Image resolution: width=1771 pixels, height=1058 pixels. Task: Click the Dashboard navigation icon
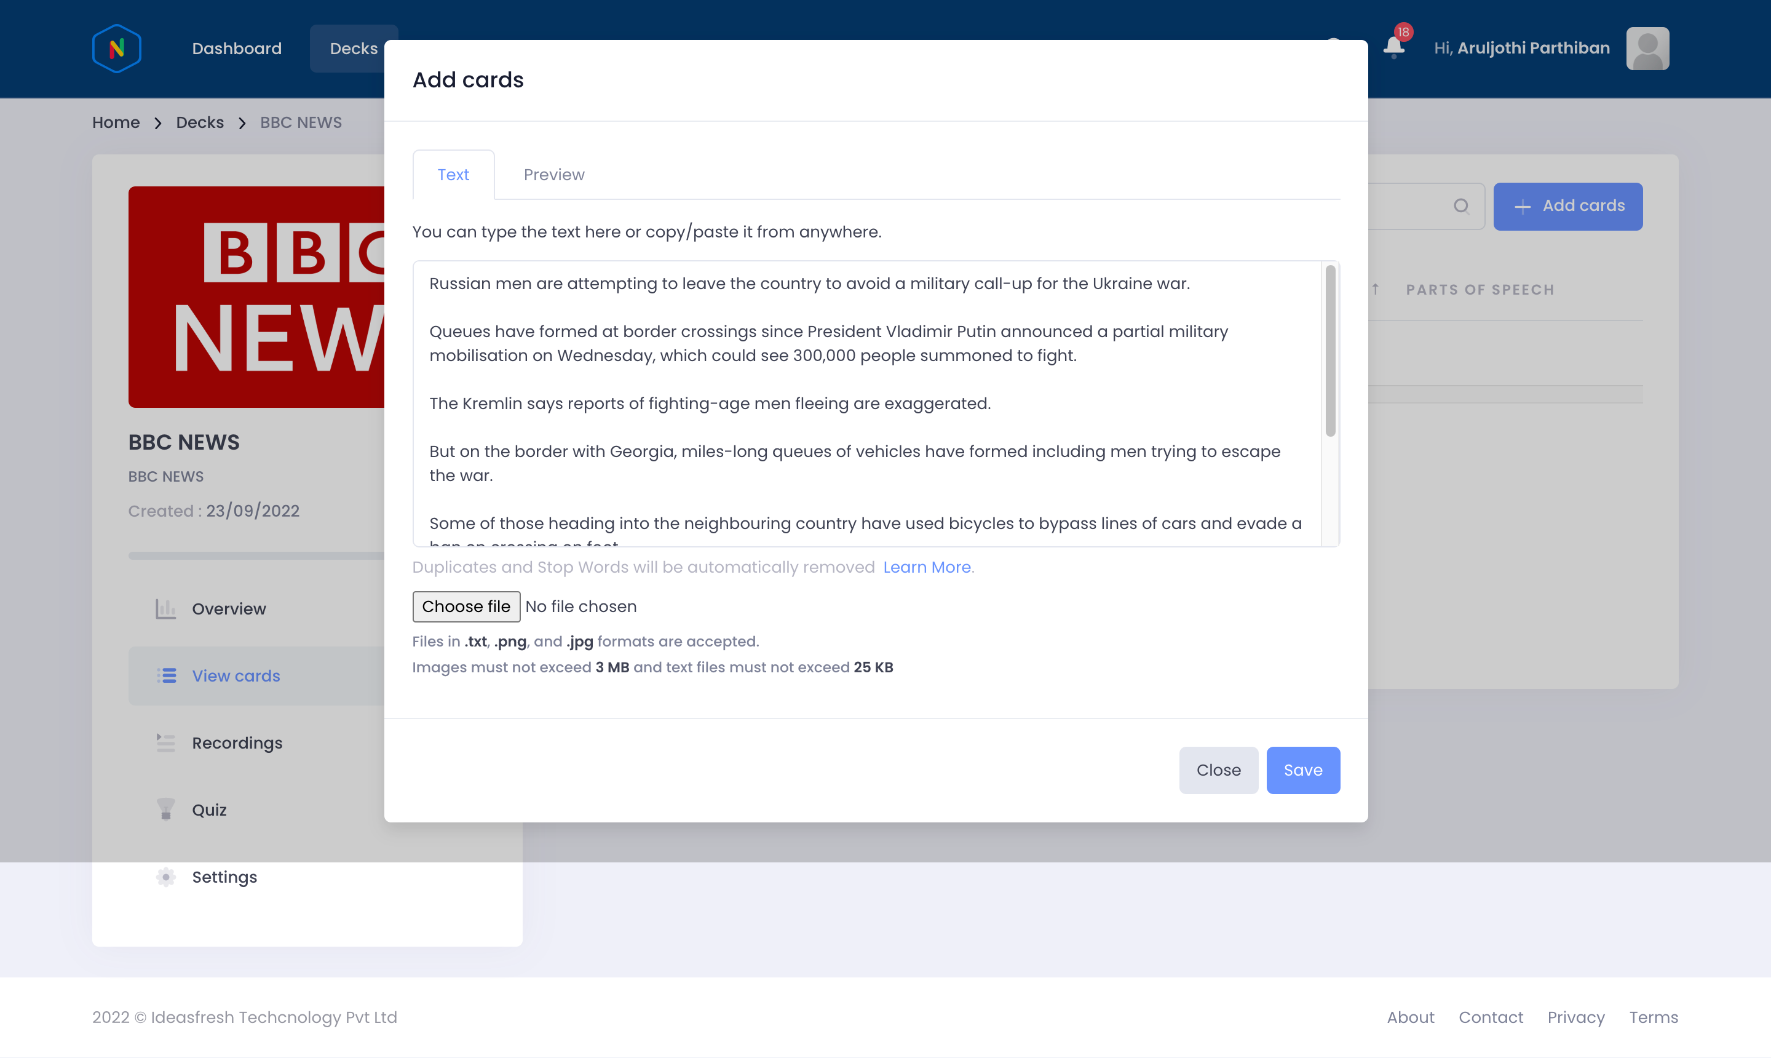coord(237,48)
